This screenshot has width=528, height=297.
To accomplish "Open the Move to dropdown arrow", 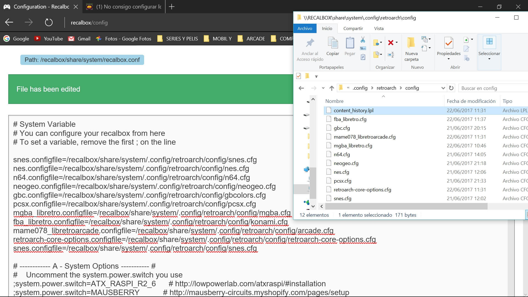I will tap(381, 43).
